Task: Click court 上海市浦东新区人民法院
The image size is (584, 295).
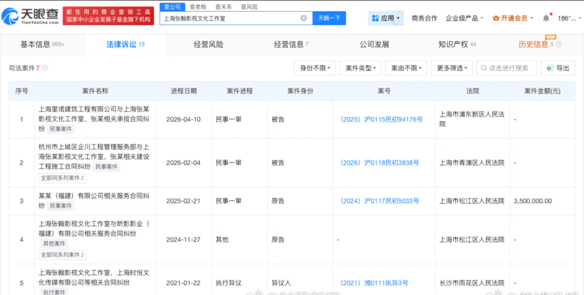Action: (472, 120)
